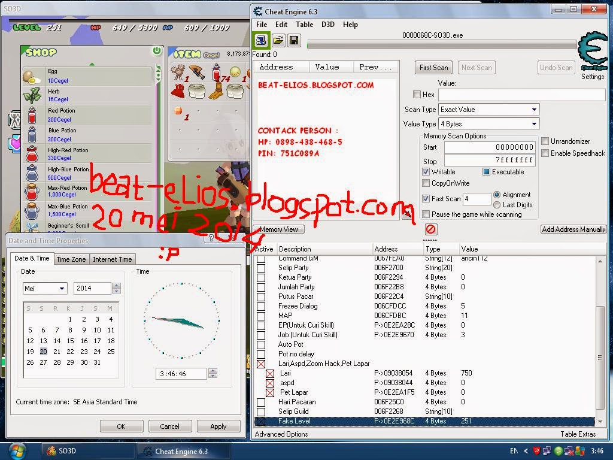Save cheat table floppy icon
Viewport: 613px width, 460px height.
point(295,40)
